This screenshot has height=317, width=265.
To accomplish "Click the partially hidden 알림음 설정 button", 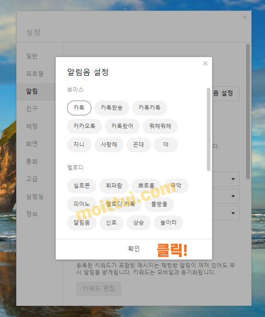I will click(225, 93).
